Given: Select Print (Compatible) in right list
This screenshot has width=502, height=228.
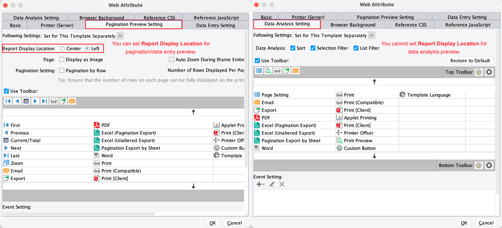Looking at the screenshot, I should 367,102.
